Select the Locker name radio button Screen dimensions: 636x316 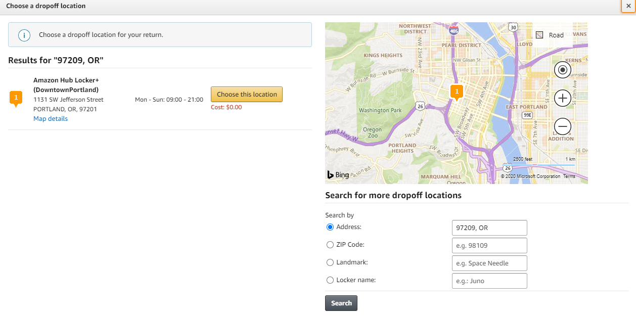(x=330, y=280)
